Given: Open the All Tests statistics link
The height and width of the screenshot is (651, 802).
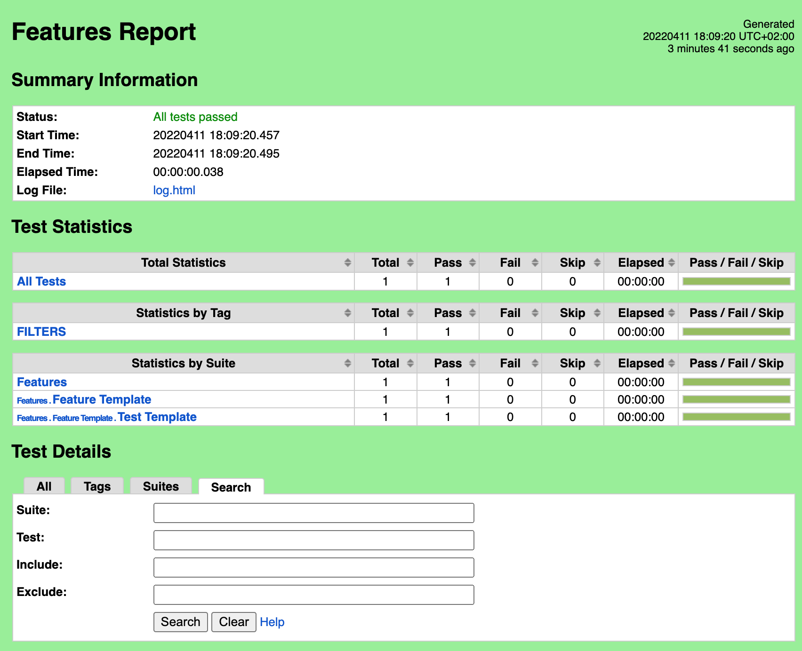Looking at the screenshot, I should point(41,281).
